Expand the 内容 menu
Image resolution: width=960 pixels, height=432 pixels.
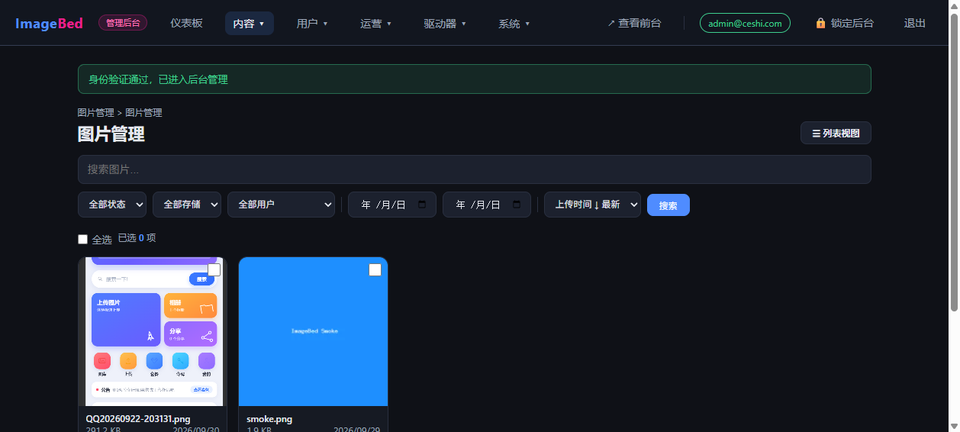coord(249,24)
